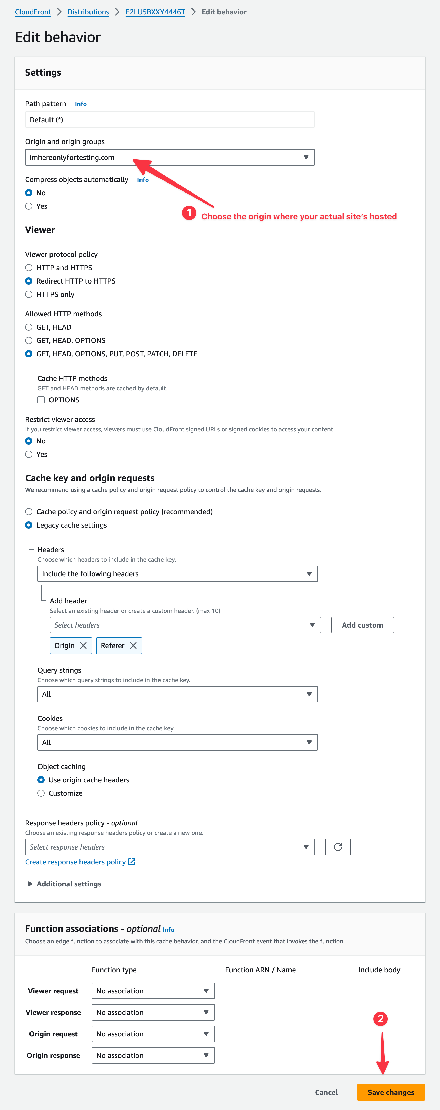Choose Yes for compress objects automatically

tap(29, 206)
